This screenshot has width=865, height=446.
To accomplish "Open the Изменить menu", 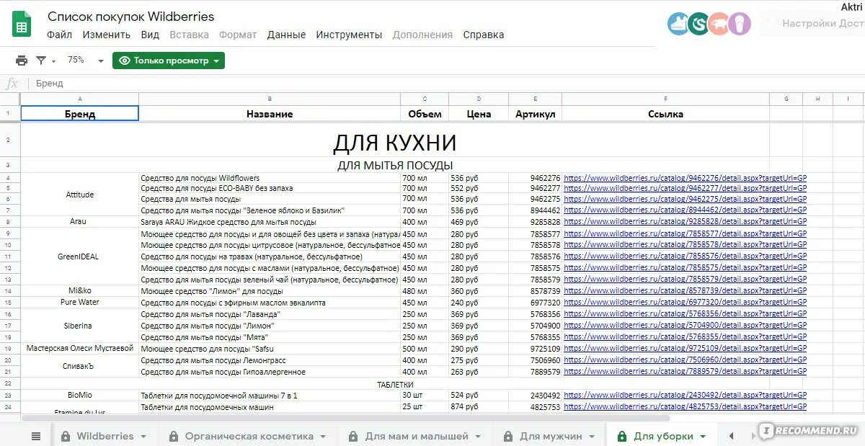I will coord(106,35).
